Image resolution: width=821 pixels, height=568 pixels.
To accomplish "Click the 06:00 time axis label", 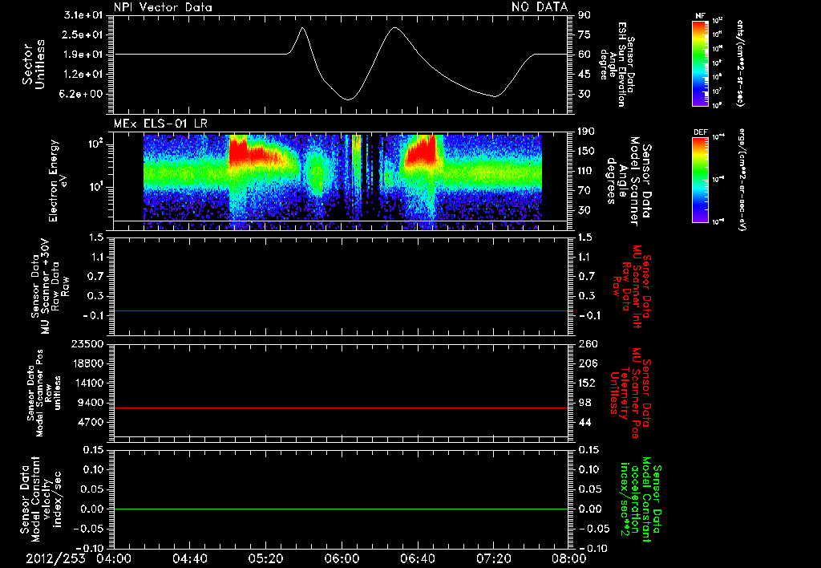I will pos(342,558).
